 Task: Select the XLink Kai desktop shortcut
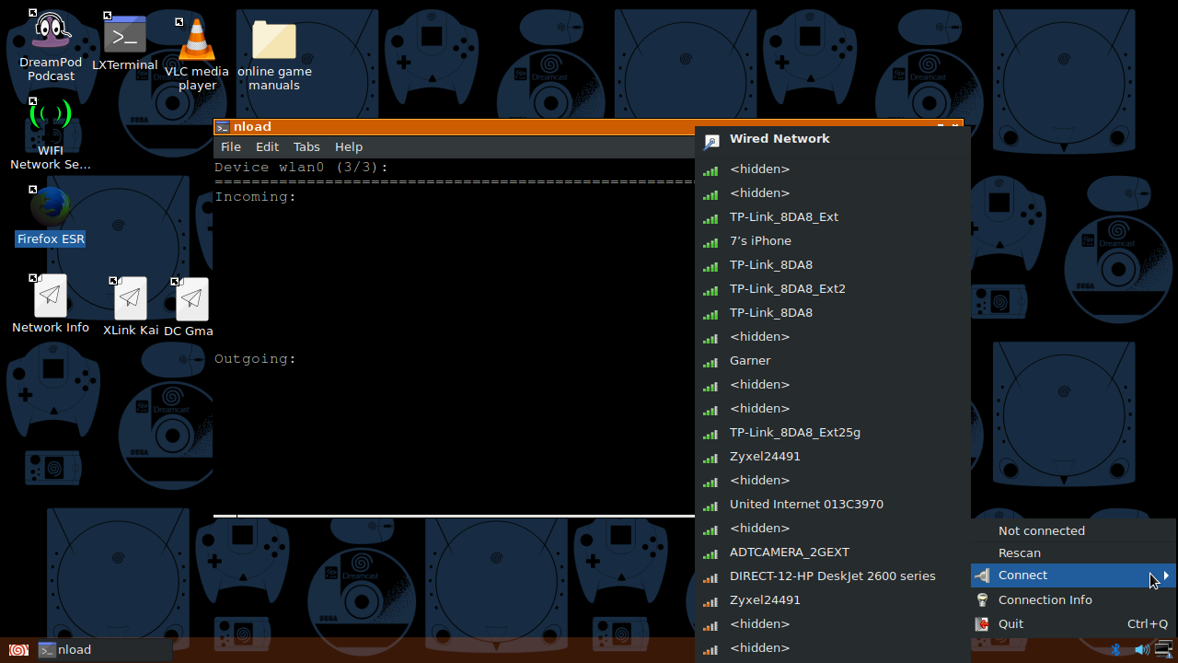pos(131,307)
